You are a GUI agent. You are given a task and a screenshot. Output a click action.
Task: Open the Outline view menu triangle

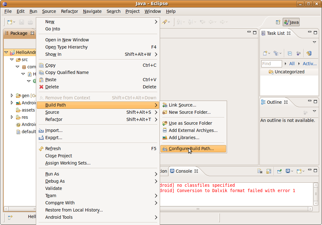(314, 111)
